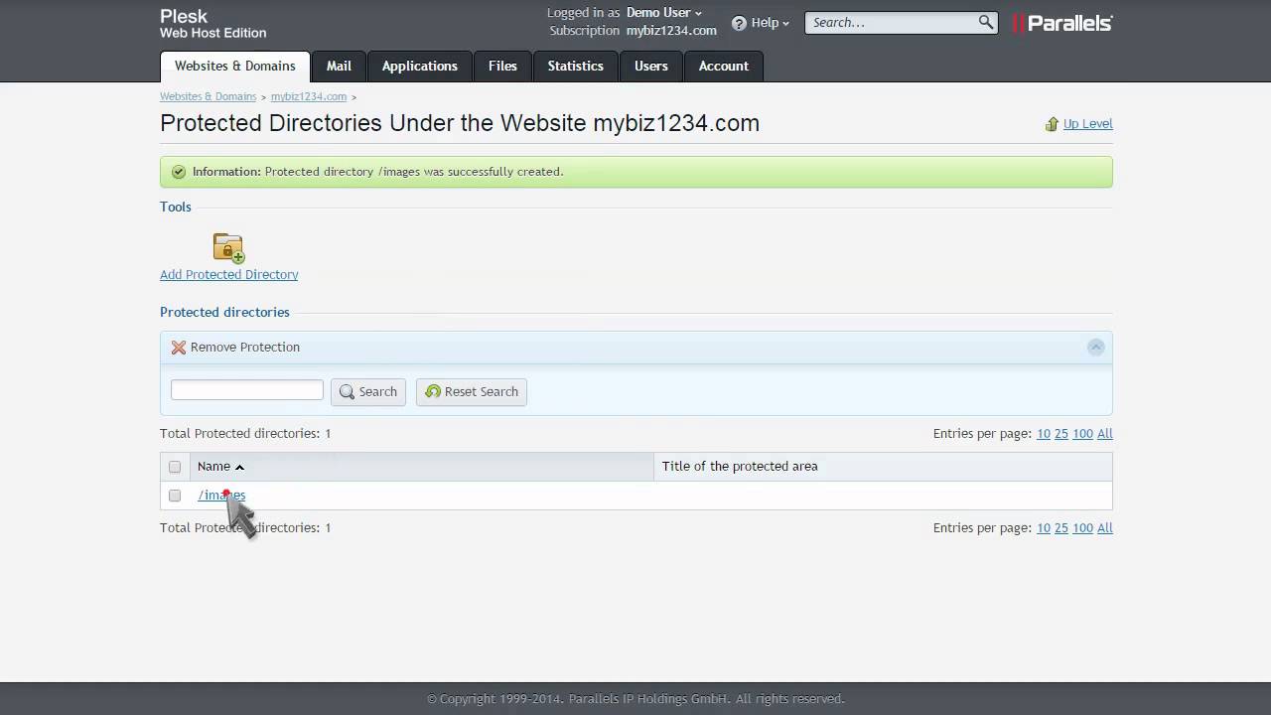Open the subscription mybiz1234.com selector
Viewport: 1271px width, 715px height.
671,31
